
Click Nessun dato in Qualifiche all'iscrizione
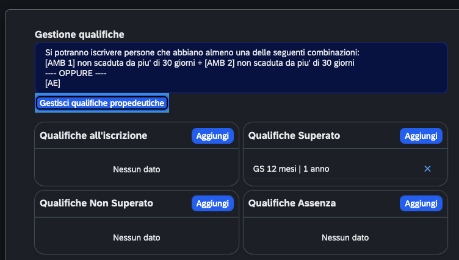pos(137,169)
